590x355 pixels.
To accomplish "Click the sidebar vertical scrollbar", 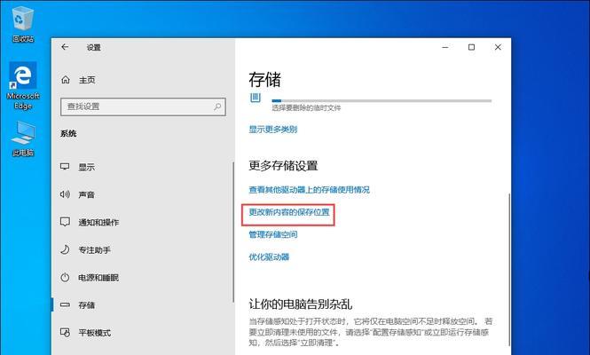I will (233, 232).
